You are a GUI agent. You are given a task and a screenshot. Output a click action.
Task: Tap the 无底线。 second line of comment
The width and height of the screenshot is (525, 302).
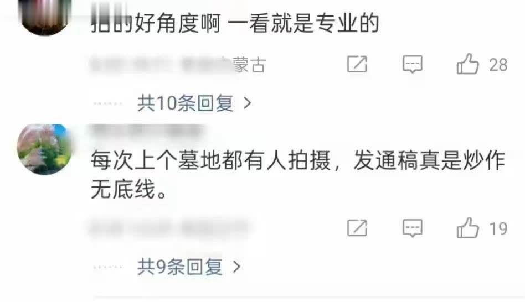pos(128,189)
